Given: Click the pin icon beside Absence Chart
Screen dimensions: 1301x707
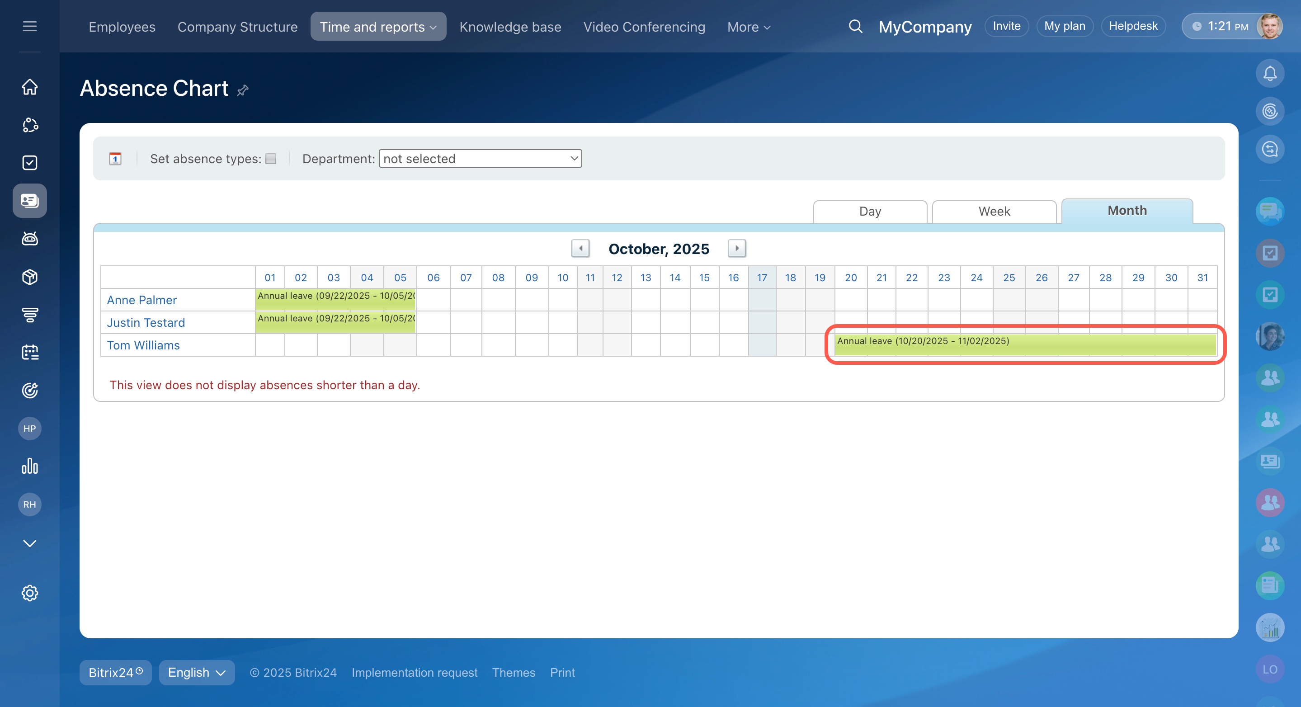Looking at the screenshot, I should tap(242, 90).
